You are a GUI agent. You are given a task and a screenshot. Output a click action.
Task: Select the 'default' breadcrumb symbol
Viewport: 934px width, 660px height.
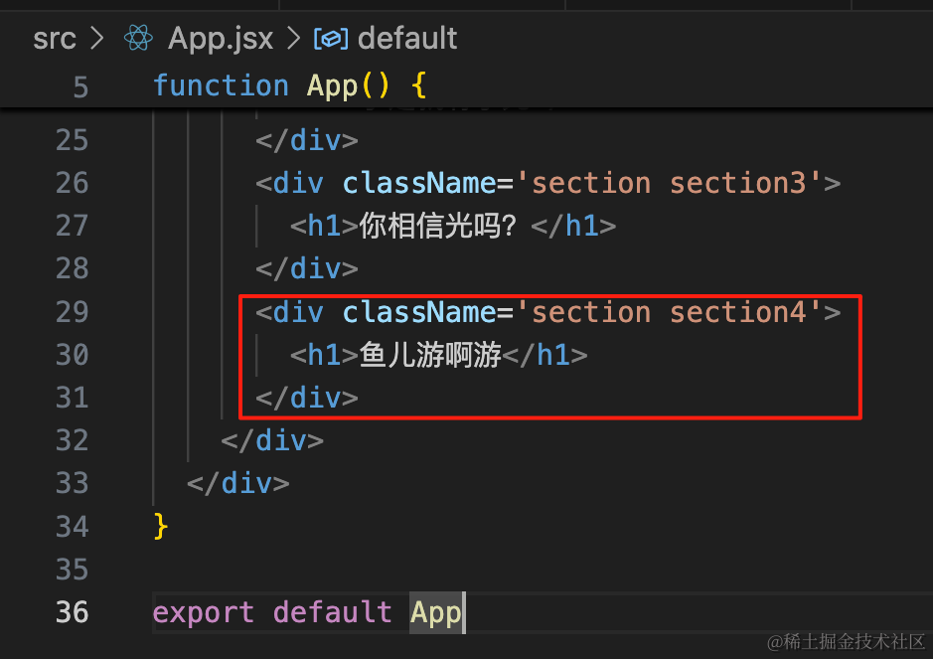tap(407, 39)
